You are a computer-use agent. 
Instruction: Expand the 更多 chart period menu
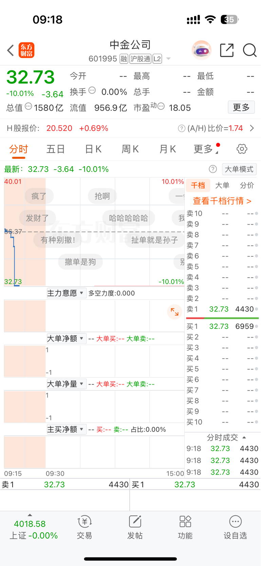pos(206,149)
